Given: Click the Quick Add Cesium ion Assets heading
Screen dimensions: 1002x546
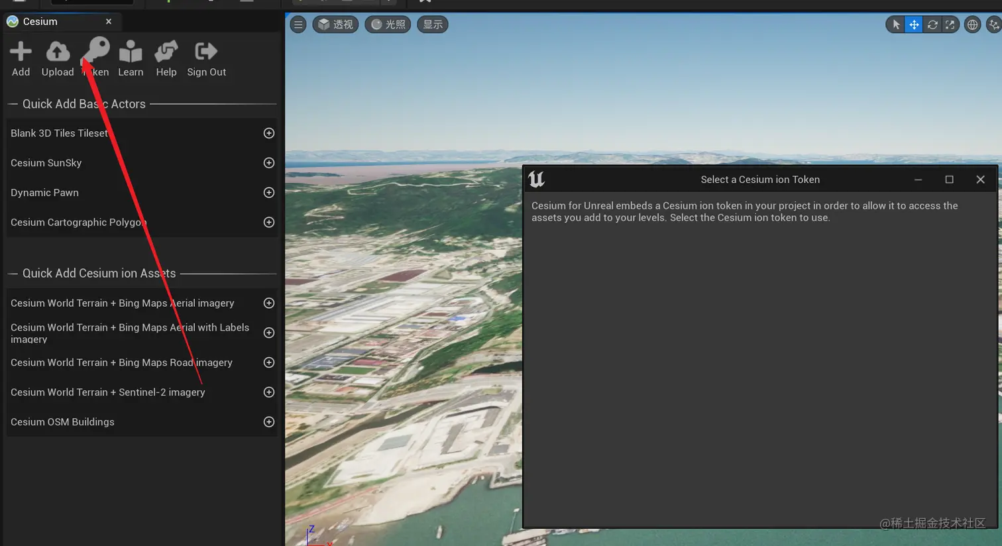Looking at the screenshot, I should pyautogui.click(x=99, y=273).
